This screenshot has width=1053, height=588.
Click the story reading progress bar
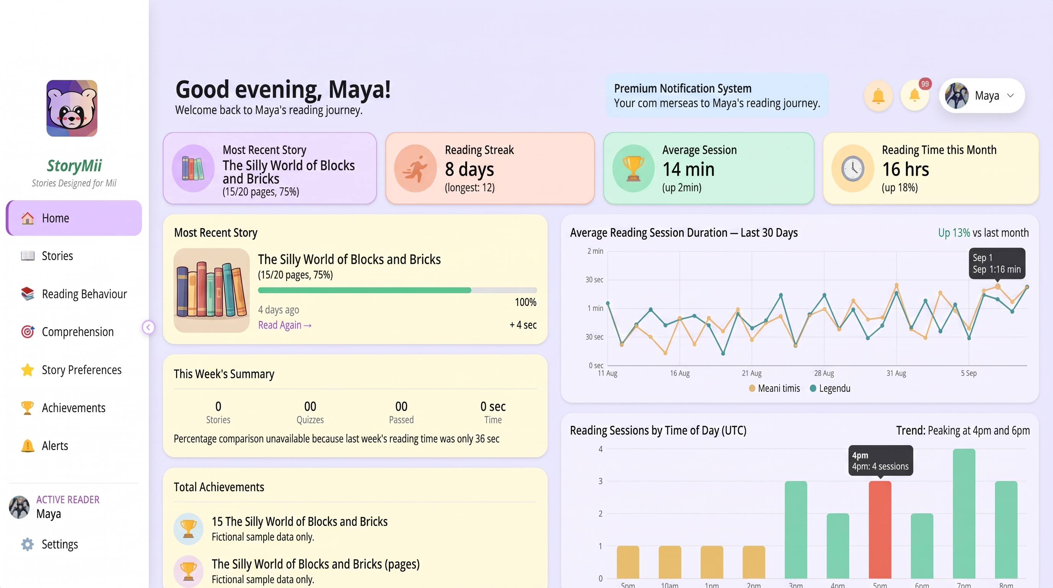pyautogui.click(x=397, y=290)
